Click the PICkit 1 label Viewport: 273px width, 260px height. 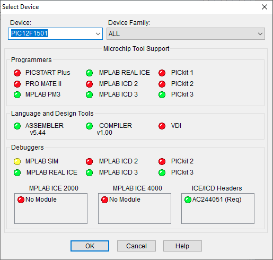182,73
